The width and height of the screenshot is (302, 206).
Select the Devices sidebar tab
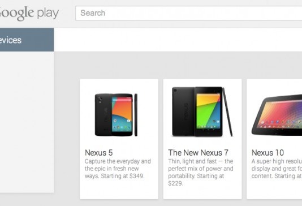pos(27,40)
